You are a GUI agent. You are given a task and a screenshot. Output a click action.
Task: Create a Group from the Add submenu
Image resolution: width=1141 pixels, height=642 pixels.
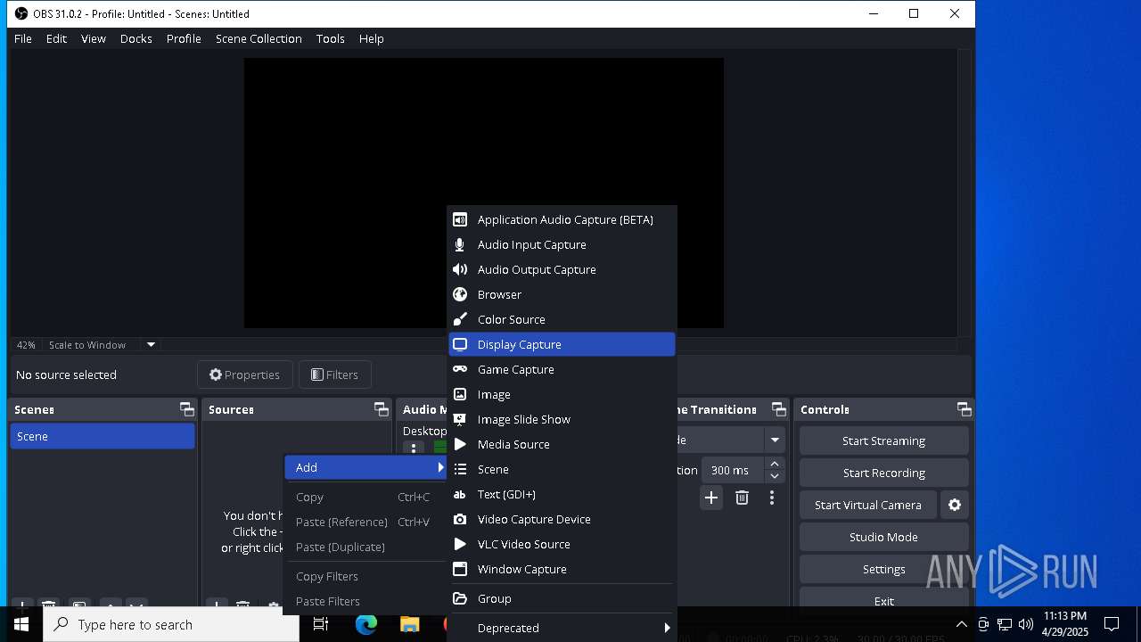562,598
